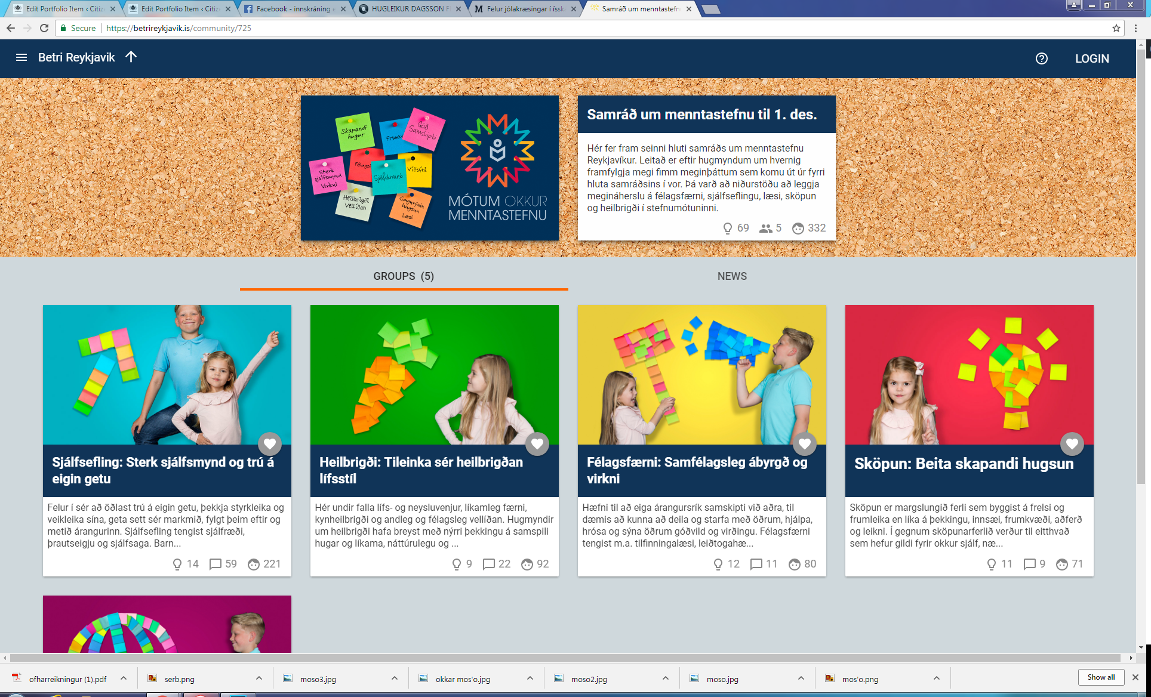Click the bookmark star in address bar
This screenshot has width=1151, height=697.
[x=1116, y=28]
